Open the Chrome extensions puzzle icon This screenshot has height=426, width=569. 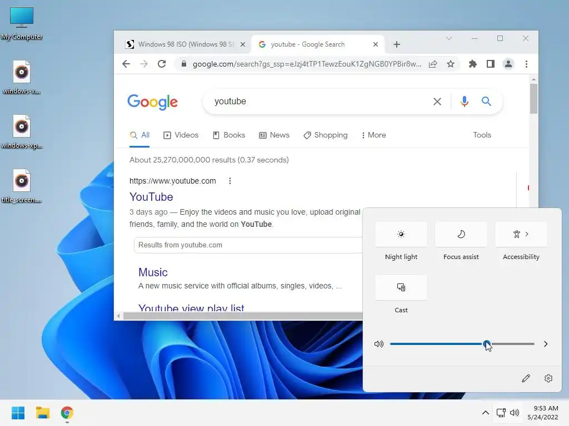[x=472, y=64]
